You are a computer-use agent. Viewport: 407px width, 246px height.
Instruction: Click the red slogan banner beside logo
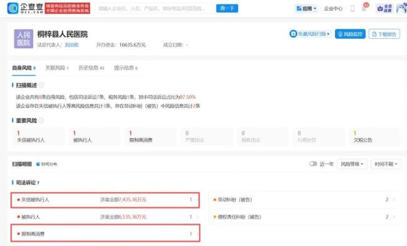point(68,8)
